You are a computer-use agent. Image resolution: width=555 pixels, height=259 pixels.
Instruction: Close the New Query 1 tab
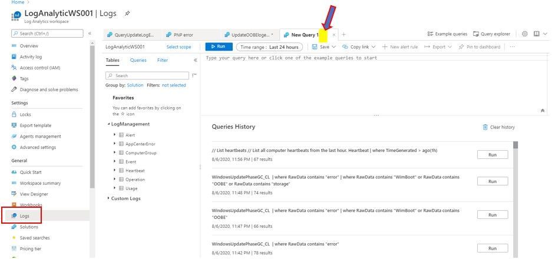334,35
